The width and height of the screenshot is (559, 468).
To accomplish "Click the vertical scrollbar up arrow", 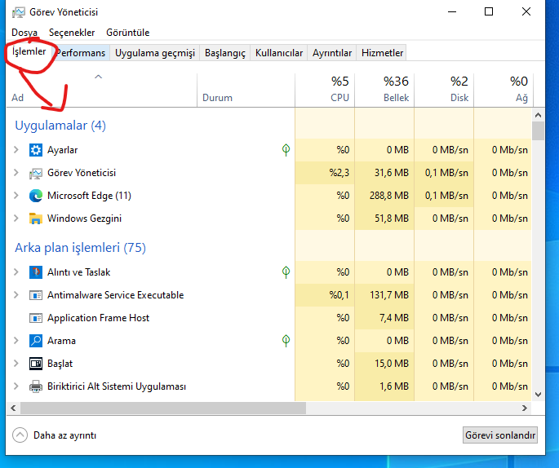I will pyautogui.click(x=538, y=115).
